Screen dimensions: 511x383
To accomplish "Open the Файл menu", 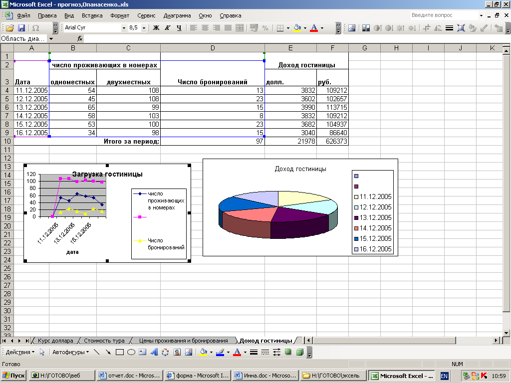I will (23, 15).
